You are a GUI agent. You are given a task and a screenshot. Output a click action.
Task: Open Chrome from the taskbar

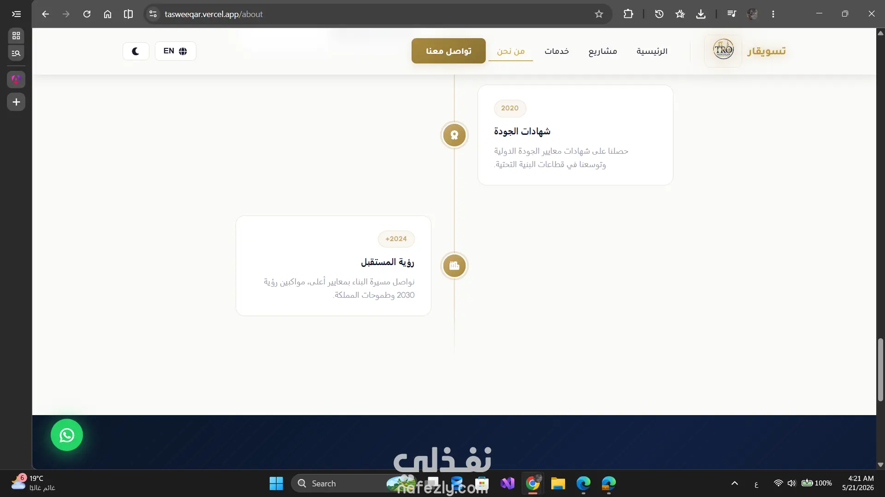[x=533, y=483]
